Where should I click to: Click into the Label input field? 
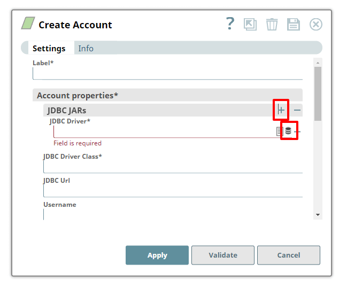click(167, 74)
